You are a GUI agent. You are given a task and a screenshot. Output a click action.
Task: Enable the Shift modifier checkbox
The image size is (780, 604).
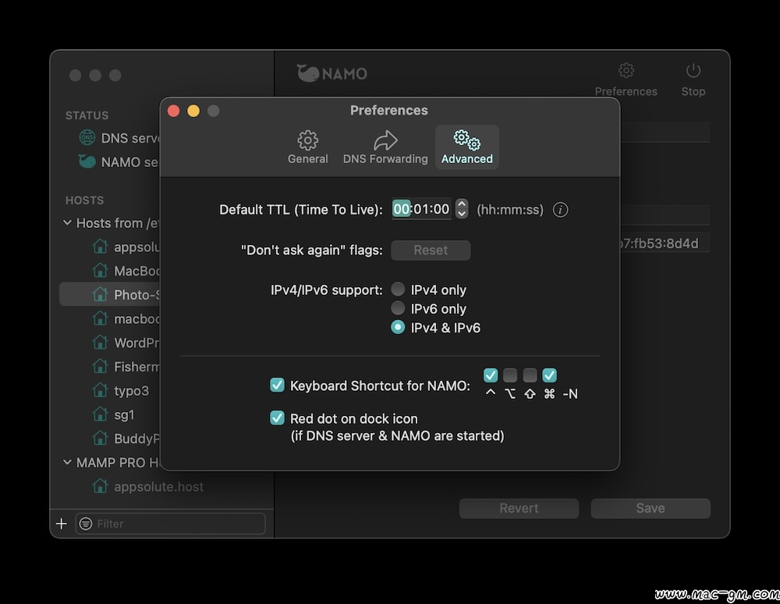pyautogui.click(x=530, y=375)
